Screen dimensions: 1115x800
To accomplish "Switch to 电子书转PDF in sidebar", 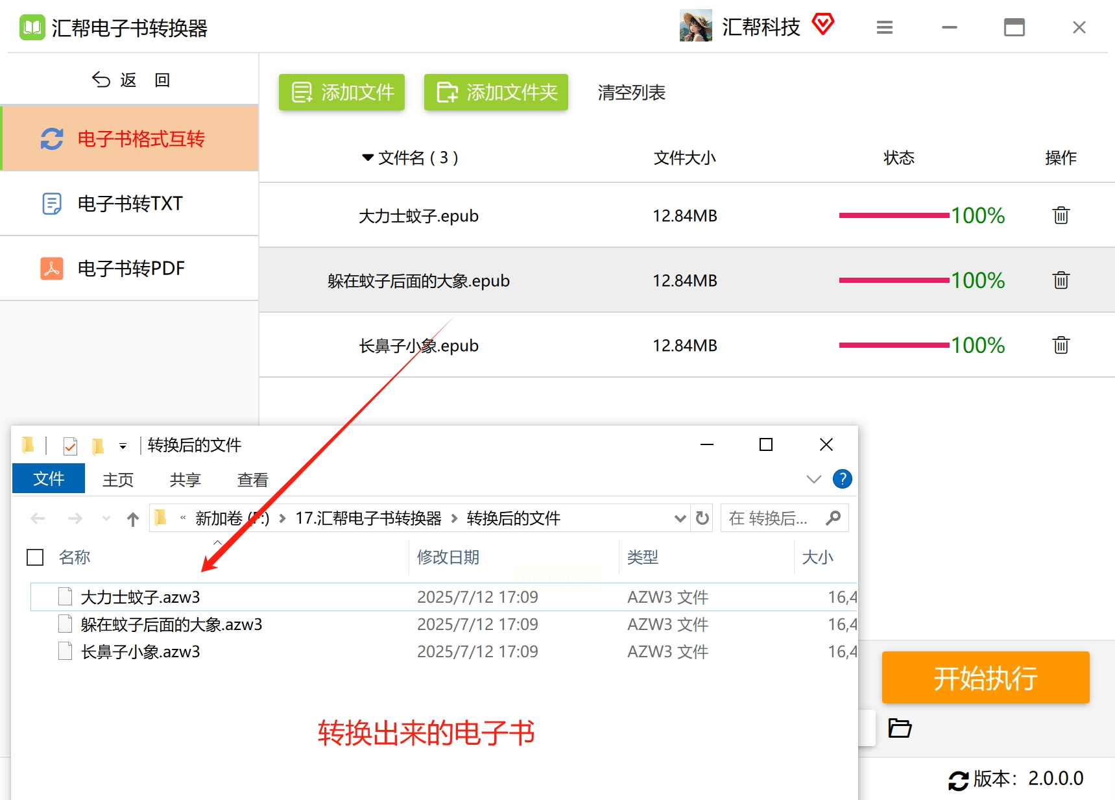I will pos(130,268).
